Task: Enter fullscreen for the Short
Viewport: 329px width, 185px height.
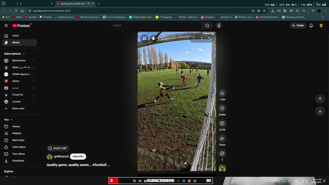Action: pyautogui.click(x=210, y=39)
